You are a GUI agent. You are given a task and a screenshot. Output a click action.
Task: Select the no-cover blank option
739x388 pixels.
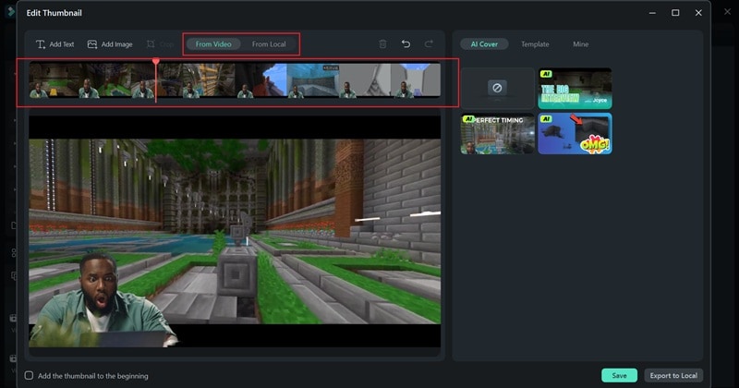click(x=497, y=88)
